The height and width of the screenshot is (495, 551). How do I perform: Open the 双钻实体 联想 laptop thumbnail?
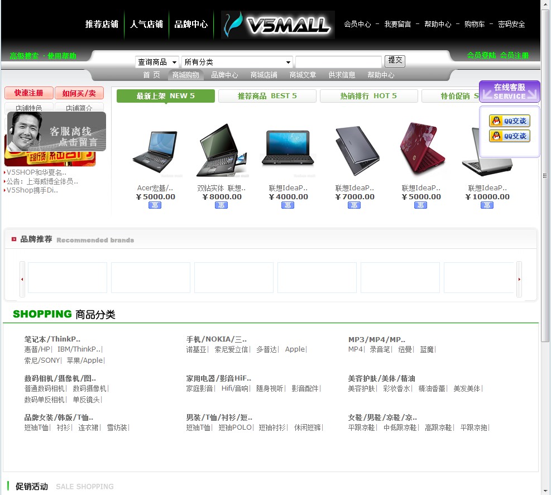click(222, 150)
